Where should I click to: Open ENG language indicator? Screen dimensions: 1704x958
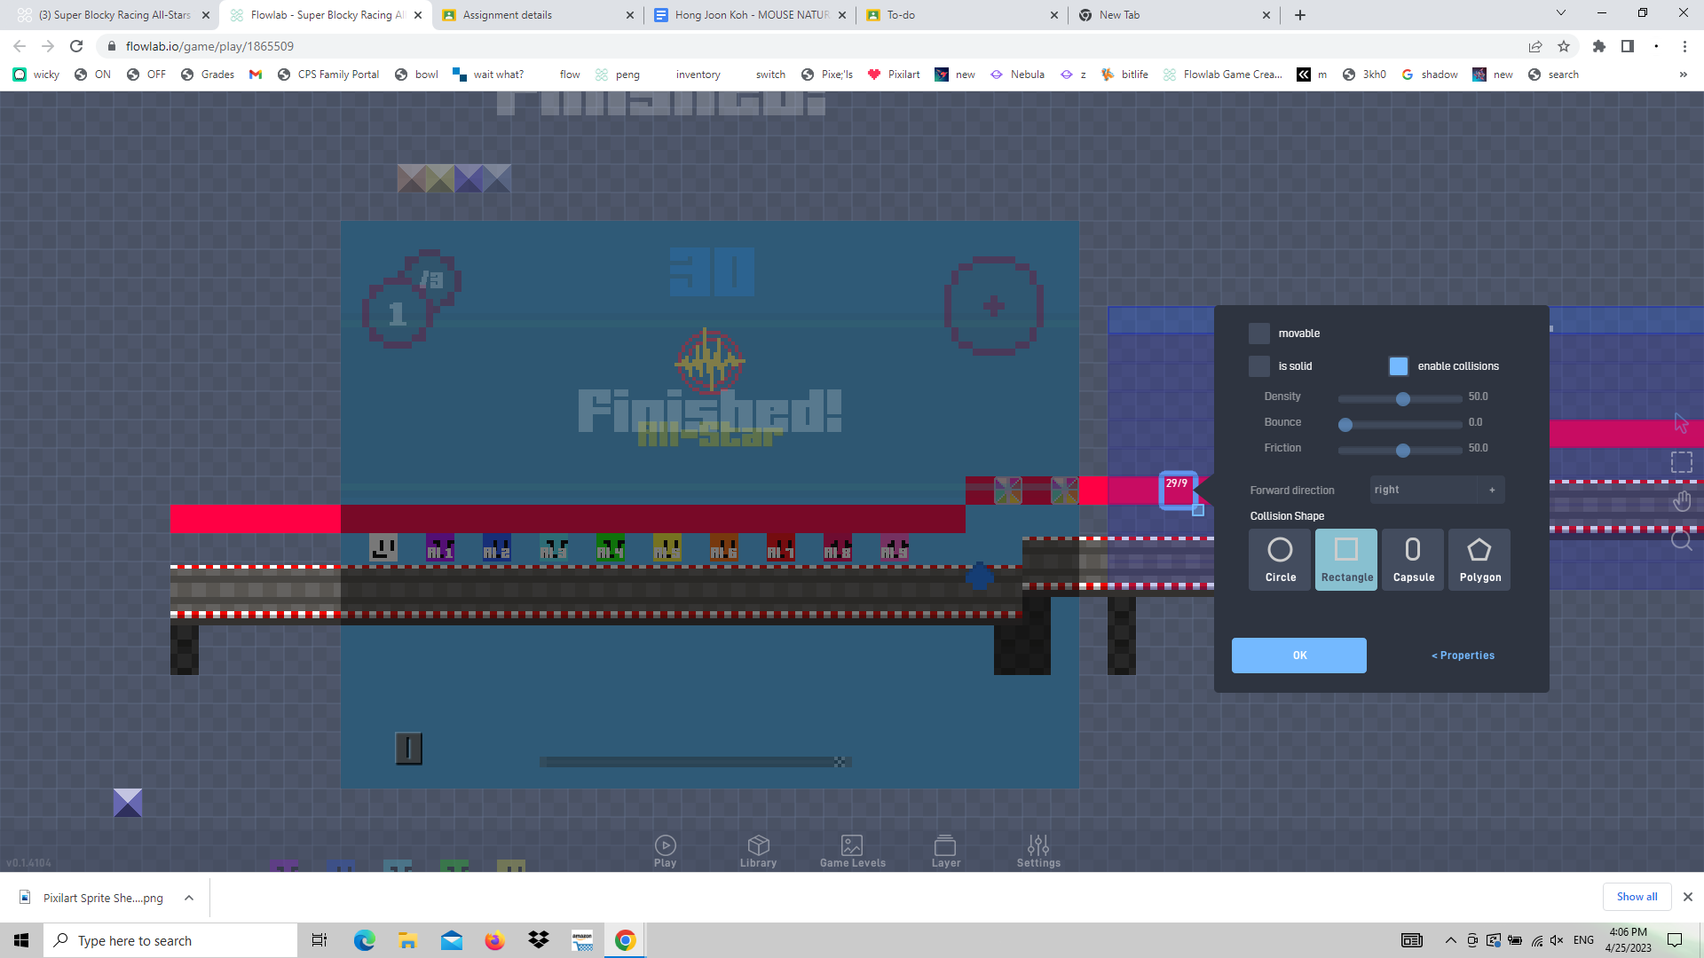[1583, 940]
